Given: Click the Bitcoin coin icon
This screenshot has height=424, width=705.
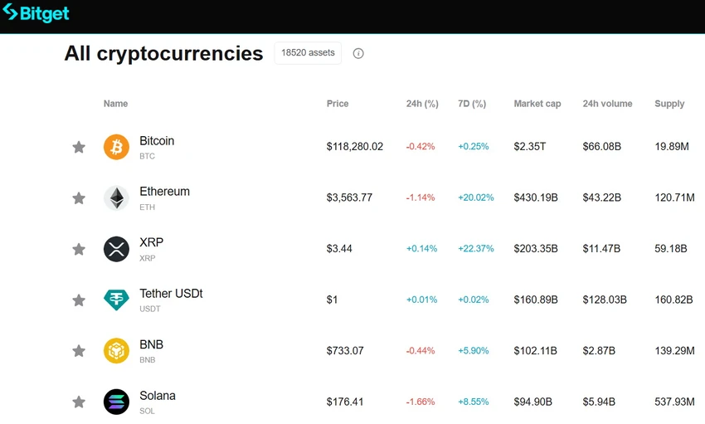Looking at the screenshot, I should click(x=116, y=147).
